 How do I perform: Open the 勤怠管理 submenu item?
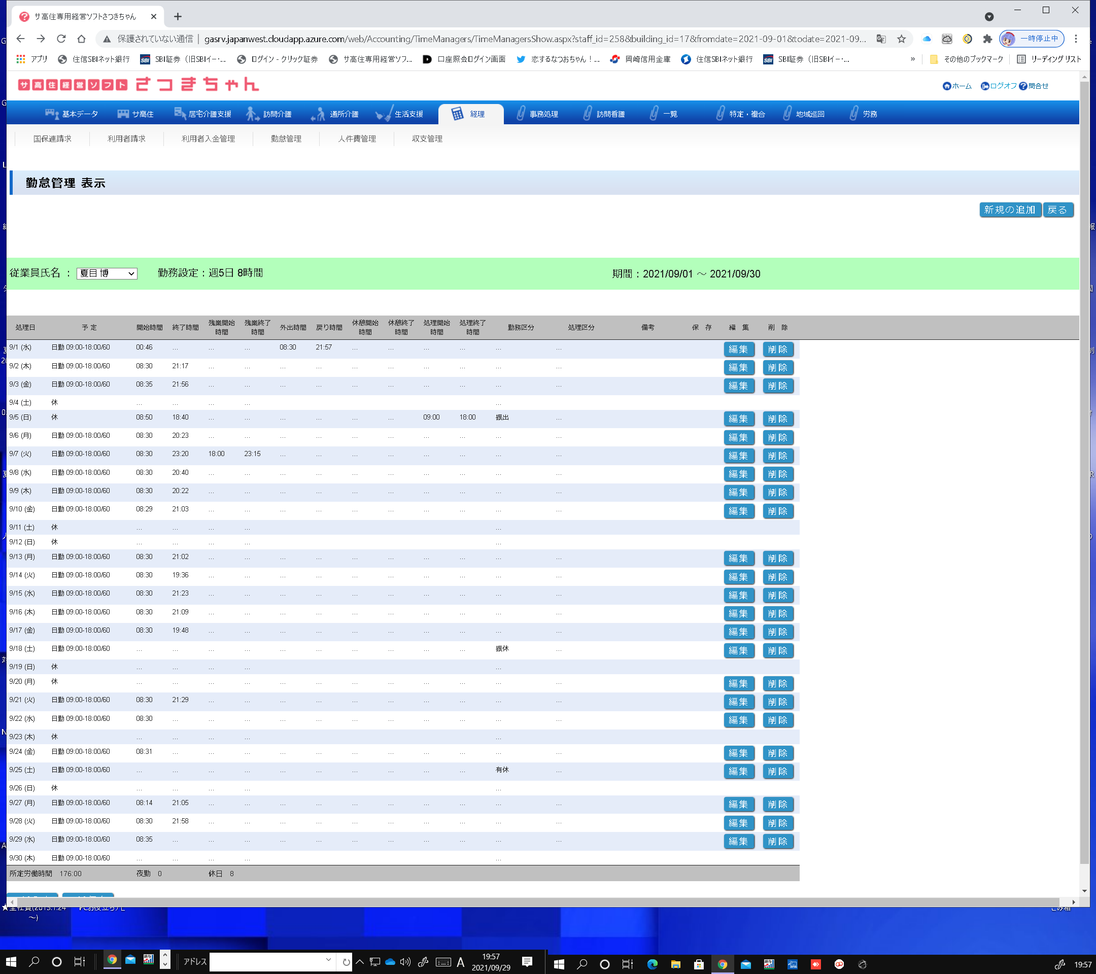click(x=286, y=139)
